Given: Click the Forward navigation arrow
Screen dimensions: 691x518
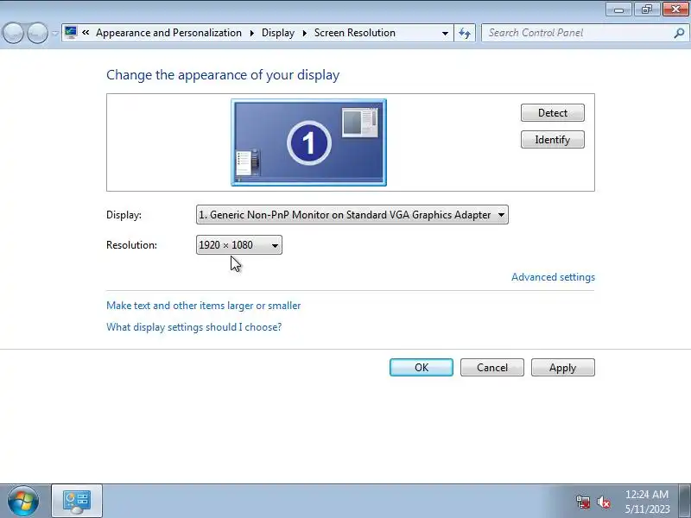Looking at the screenshot, I should (x=38, y=33).
